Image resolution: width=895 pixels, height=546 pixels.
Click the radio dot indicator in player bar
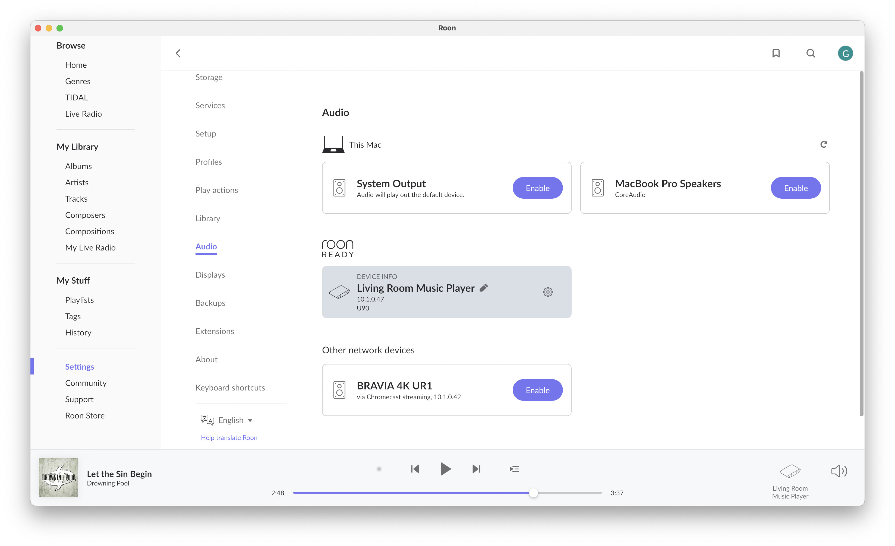tap(379, 469)
